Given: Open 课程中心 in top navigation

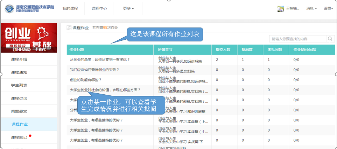Looking at the screenshot, I should (99, 8).
